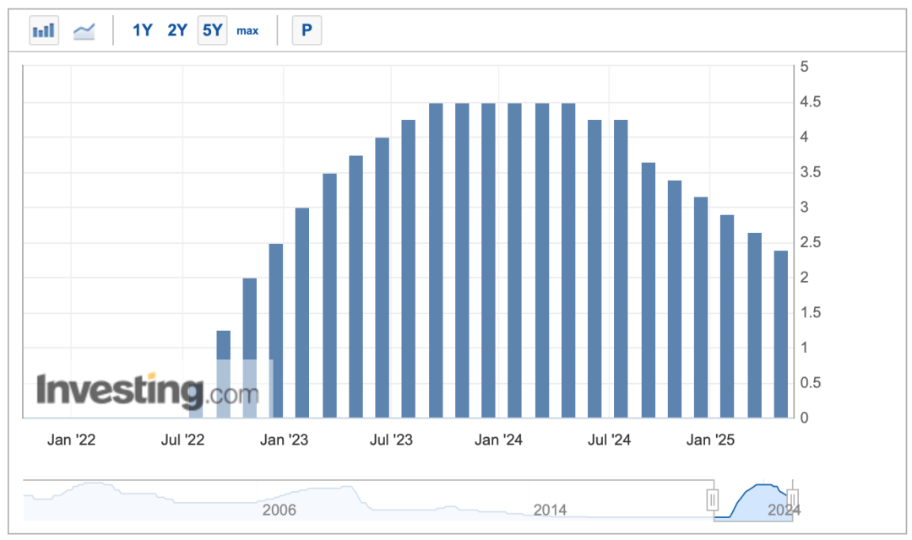Click the Jan '24 x-axis label
The image size is (912, 540).
click(x=497, y=440)
